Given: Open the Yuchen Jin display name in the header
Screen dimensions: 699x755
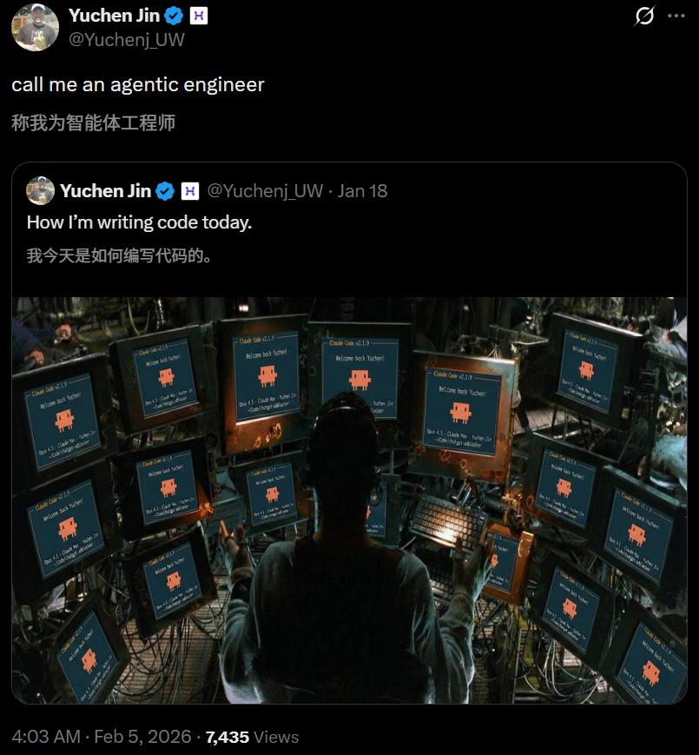Looking at the screenshot, I should click(x=114, y=16).
